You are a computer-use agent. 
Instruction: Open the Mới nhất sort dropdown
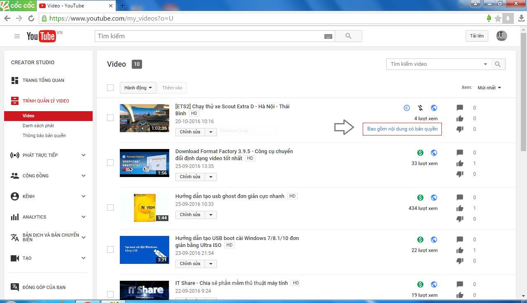[489, 88]
